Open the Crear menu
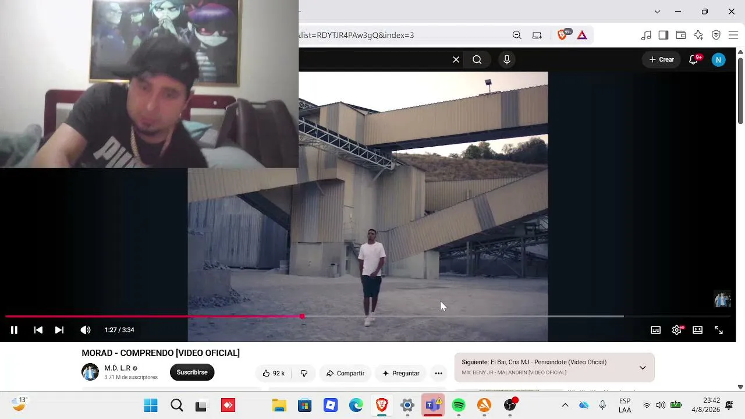The height and width of the screenshot is (419, 745). click(662, 59)
